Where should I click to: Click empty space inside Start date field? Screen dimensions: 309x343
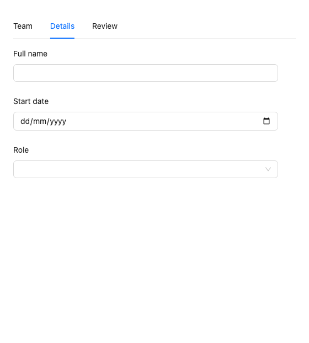(x=164, y=121)
